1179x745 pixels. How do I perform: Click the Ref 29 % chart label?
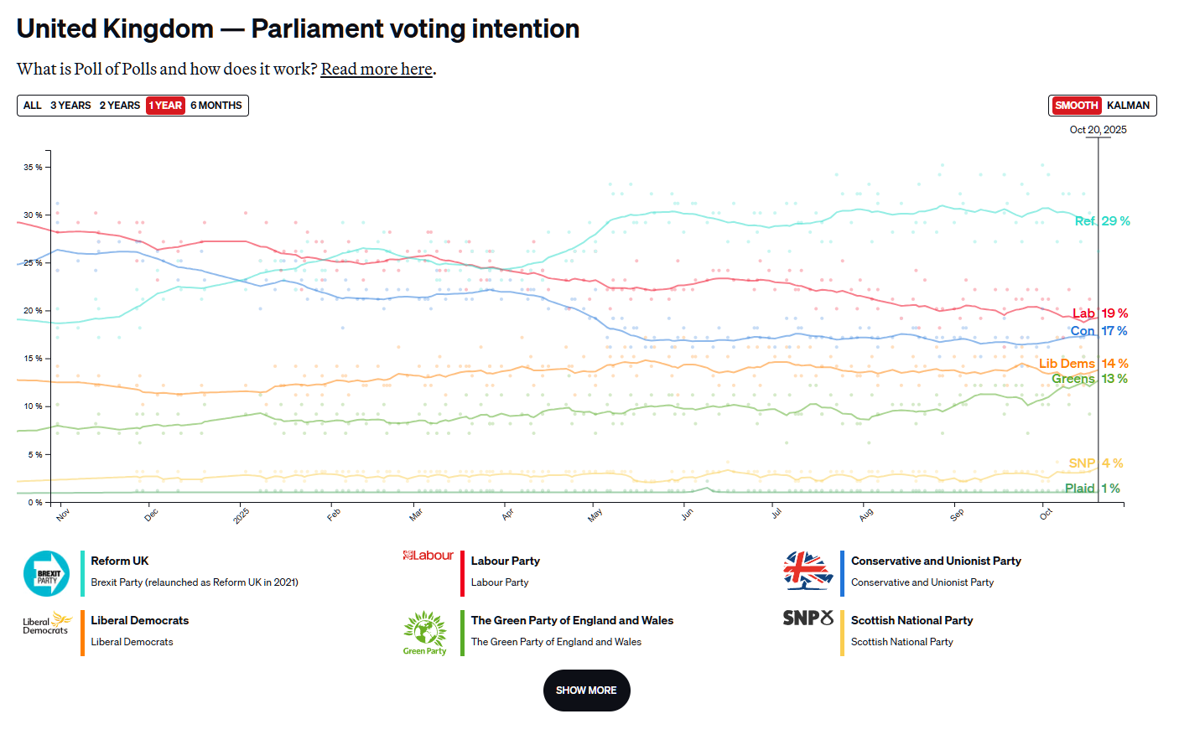(x=1102, y=221)
